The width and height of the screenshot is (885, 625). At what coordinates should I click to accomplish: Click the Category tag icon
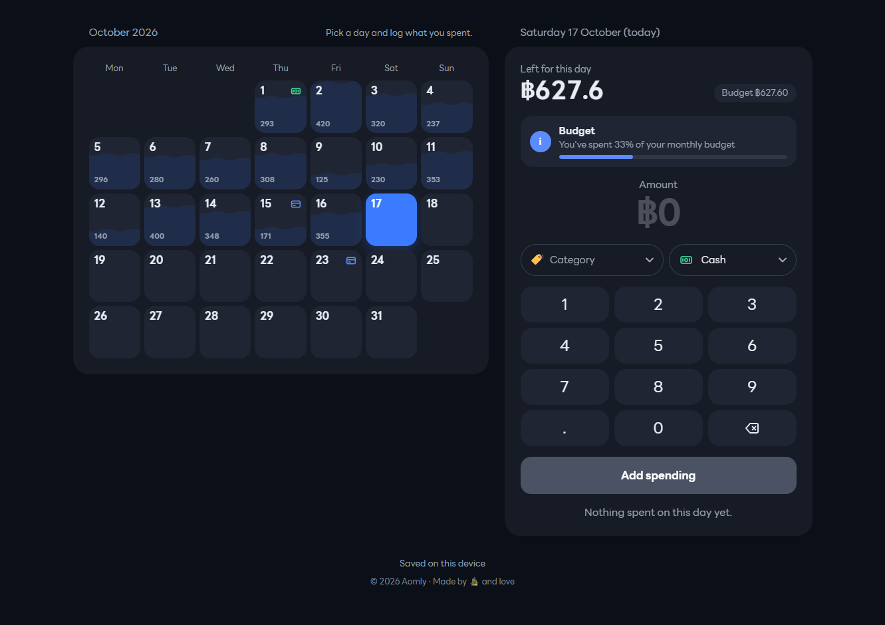coord(537,260)
